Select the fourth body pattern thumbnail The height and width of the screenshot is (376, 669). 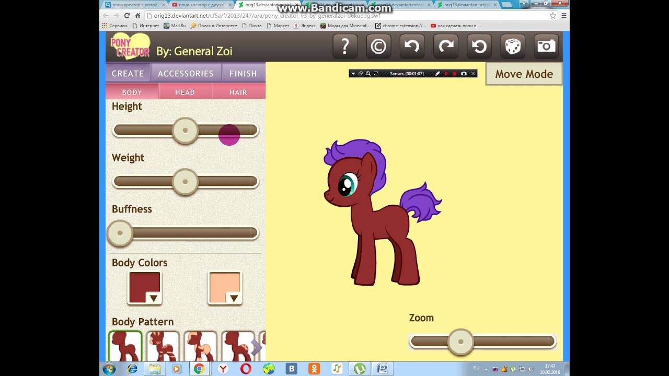pyautogui.click(x=238, y=346)
